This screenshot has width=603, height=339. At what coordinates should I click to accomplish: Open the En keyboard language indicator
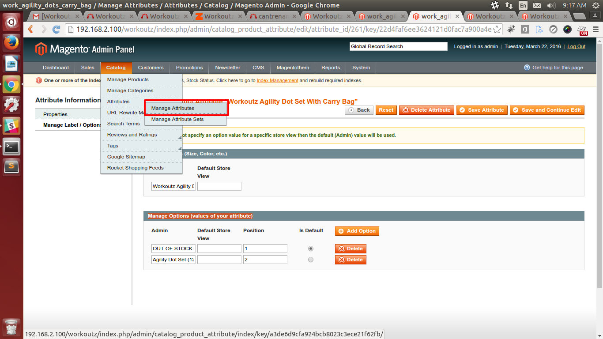tap(523, 5)
